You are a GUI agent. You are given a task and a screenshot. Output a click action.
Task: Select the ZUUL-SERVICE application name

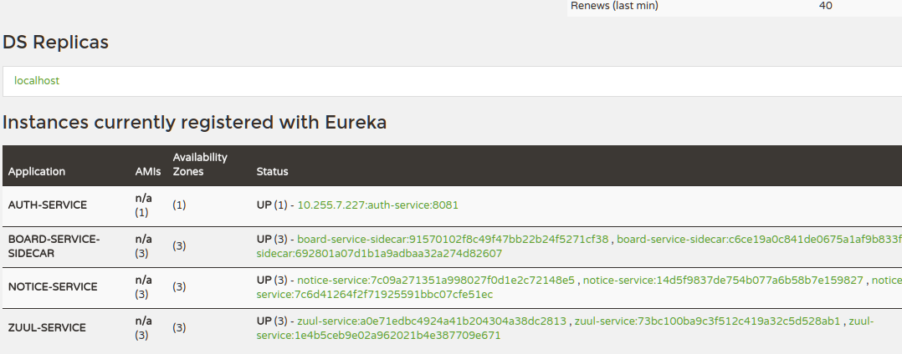47,327
